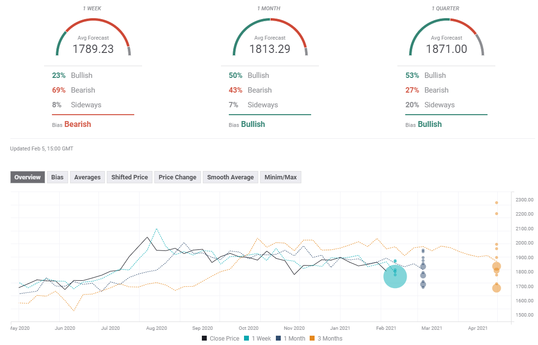Image resolution: width=538 pixels, height=345 pixels.
Task: Show the Minim/Max tab
Action: point(280,177)
